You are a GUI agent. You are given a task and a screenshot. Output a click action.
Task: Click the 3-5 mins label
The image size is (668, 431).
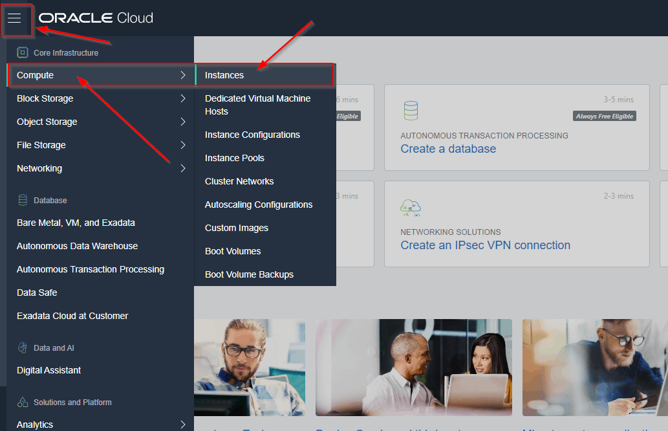point(619,99)
